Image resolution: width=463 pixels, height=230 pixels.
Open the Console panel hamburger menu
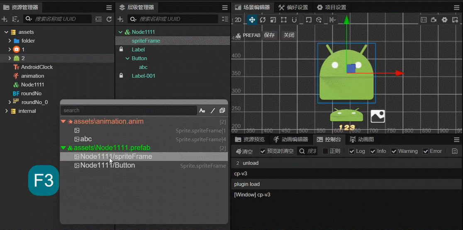pos(456,139)
